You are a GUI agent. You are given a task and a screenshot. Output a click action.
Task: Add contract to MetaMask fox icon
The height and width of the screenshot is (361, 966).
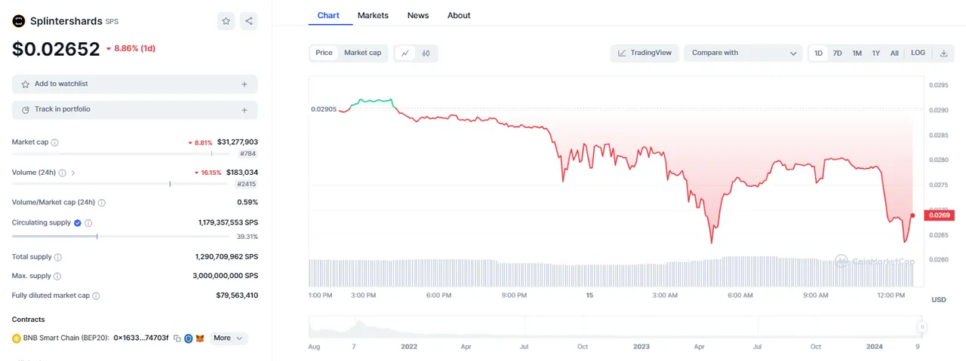(199, 338)
